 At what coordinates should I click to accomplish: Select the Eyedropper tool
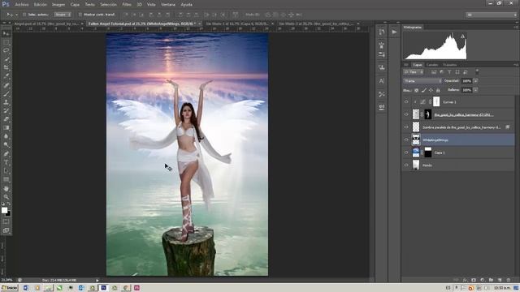coord(6,76)
